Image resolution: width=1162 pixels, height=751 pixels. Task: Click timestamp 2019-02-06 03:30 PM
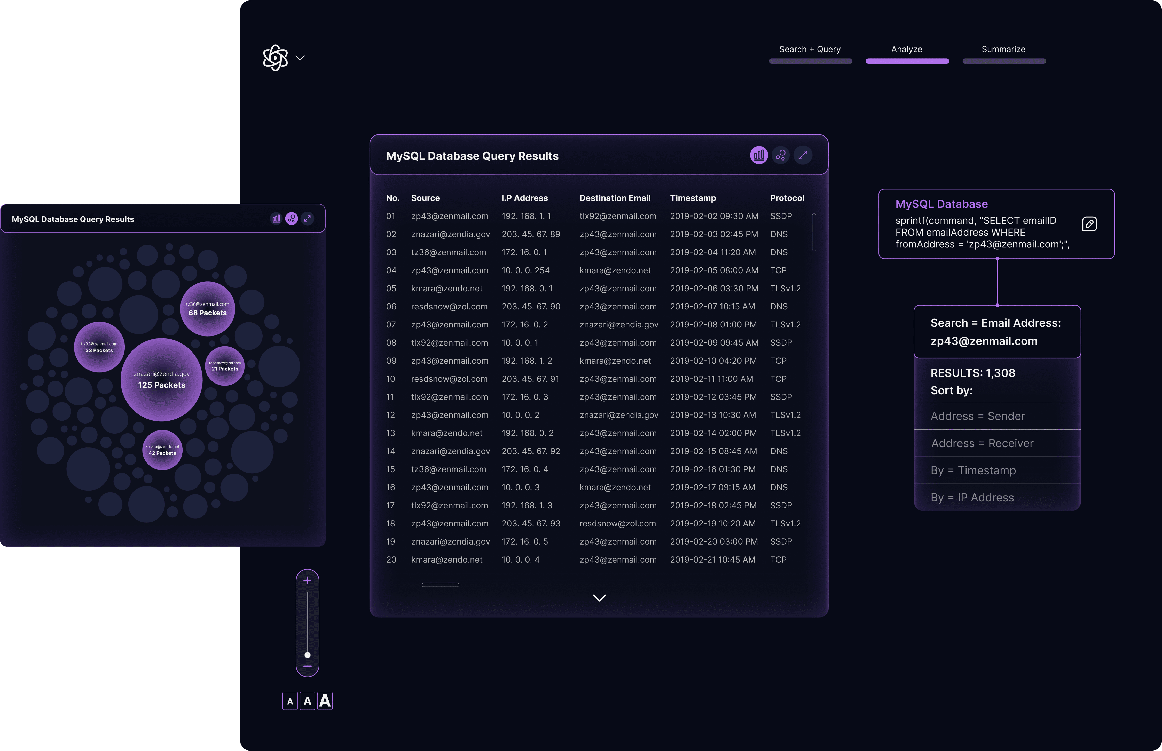714,288
